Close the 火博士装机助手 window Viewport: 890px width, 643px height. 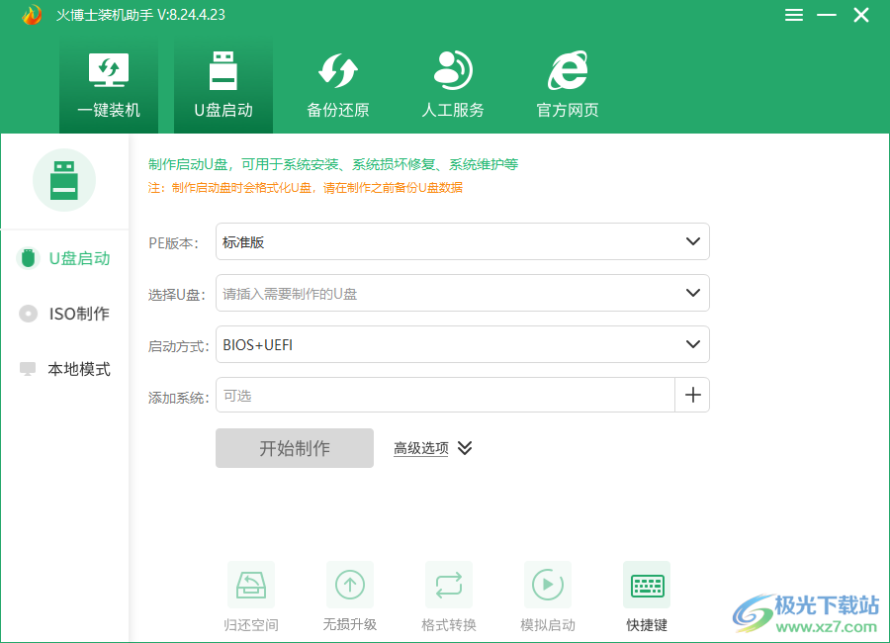click(x=861, y=15)
